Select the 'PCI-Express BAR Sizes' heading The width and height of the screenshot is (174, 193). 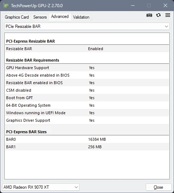26,132
